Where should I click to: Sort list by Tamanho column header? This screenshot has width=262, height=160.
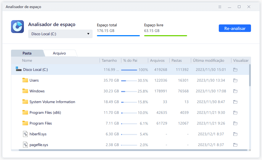[x=109, y=60]
